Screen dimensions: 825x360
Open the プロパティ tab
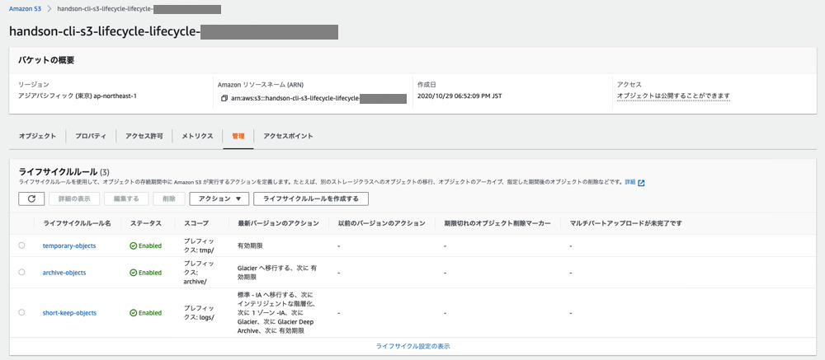pos(91,136)
